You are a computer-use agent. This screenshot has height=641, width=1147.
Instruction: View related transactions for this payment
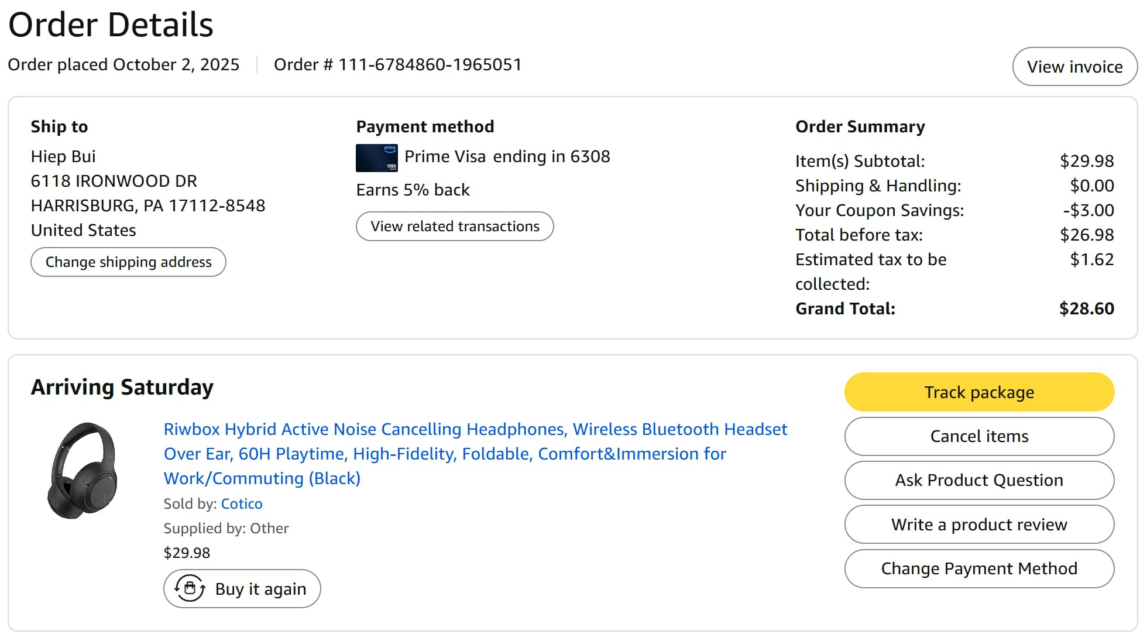click(455, 226)
